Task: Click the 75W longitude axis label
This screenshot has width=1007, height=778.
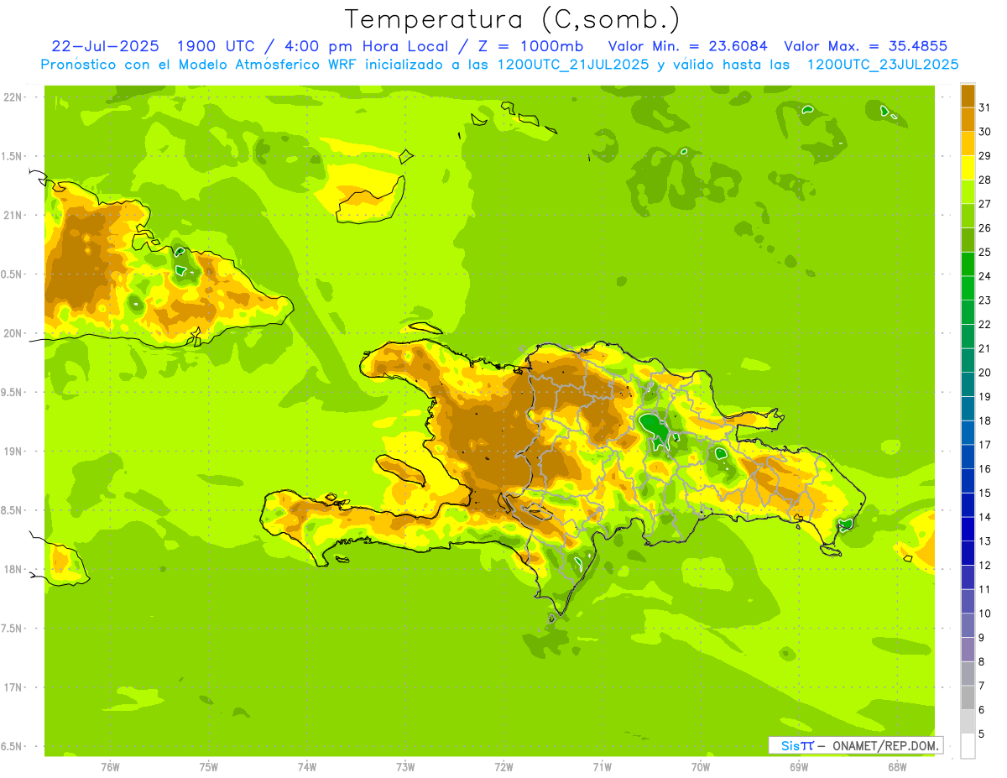Action: click(209, 766)
